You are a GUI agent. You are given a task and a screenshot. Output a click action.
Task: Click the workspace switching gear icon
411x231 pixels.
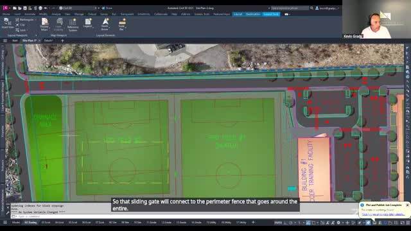click(x=338, y=223)
